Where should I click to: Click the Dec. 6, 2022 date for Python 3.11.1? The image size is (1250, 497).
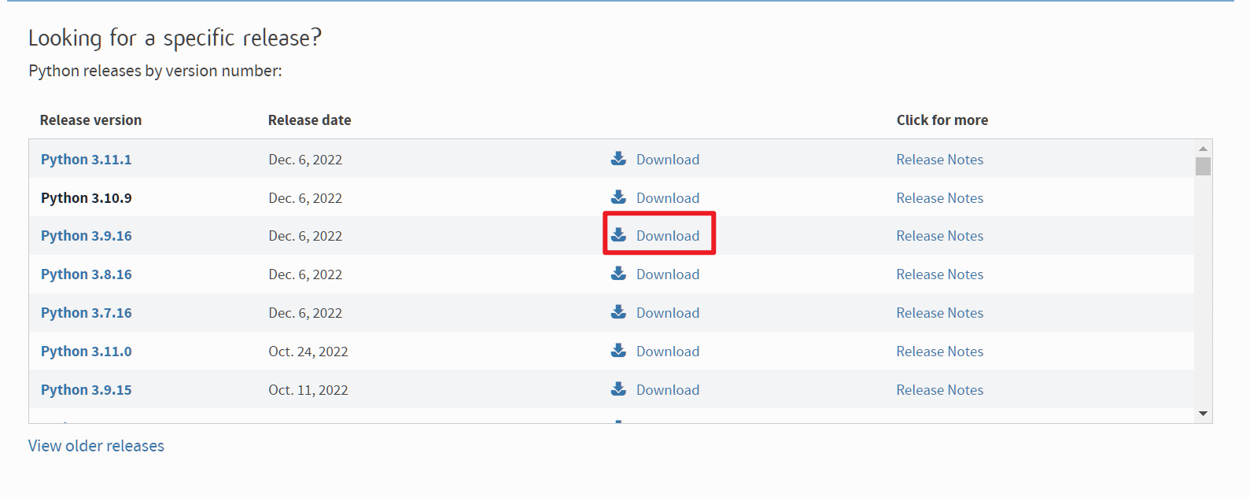tap(305, 160)
